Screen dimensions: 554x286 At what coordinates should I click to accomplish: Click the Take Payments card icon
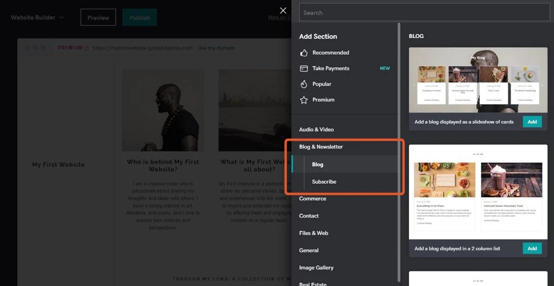click(304, 68)
